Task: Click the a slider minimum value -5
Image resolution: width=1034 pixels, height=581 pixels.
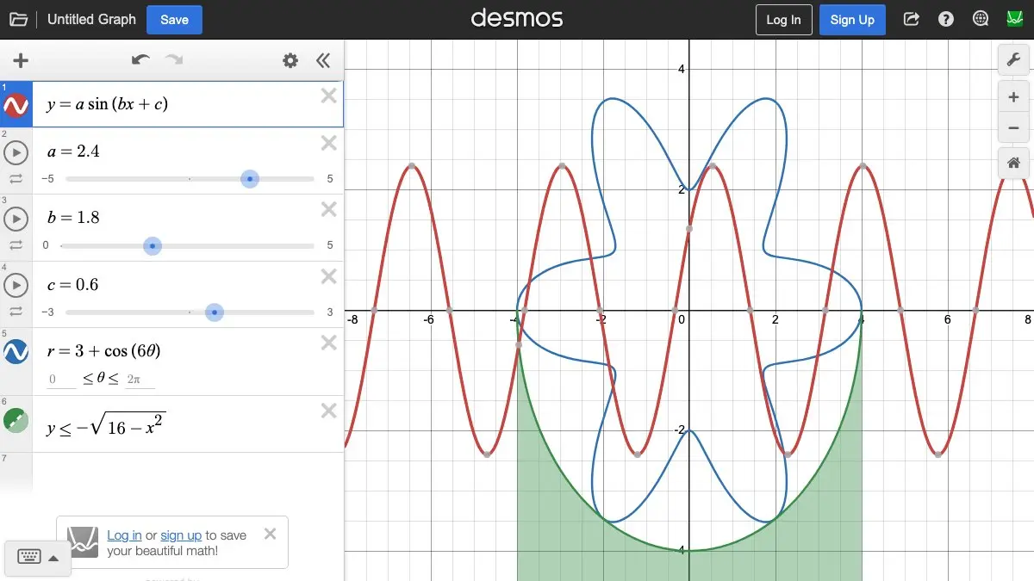Action: coord(48,179)
